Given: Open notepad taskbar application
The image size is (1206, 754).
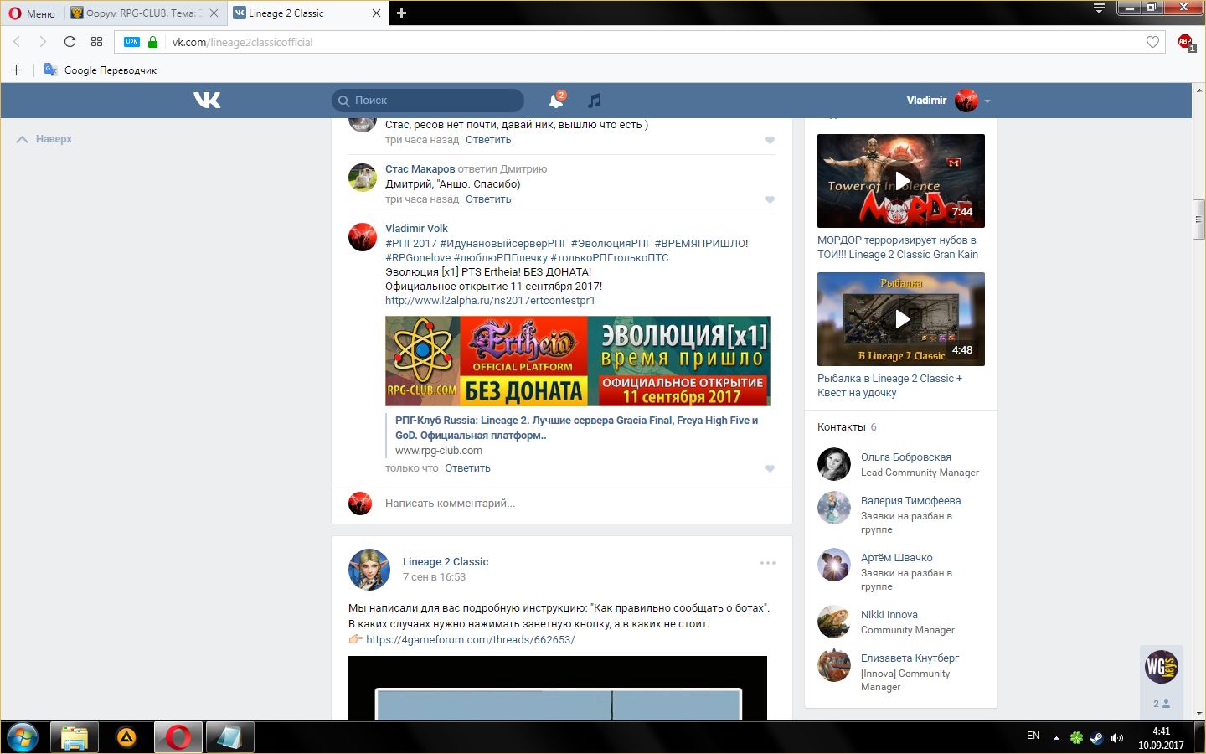Looking at the screenshot, I should coord(230,738).
